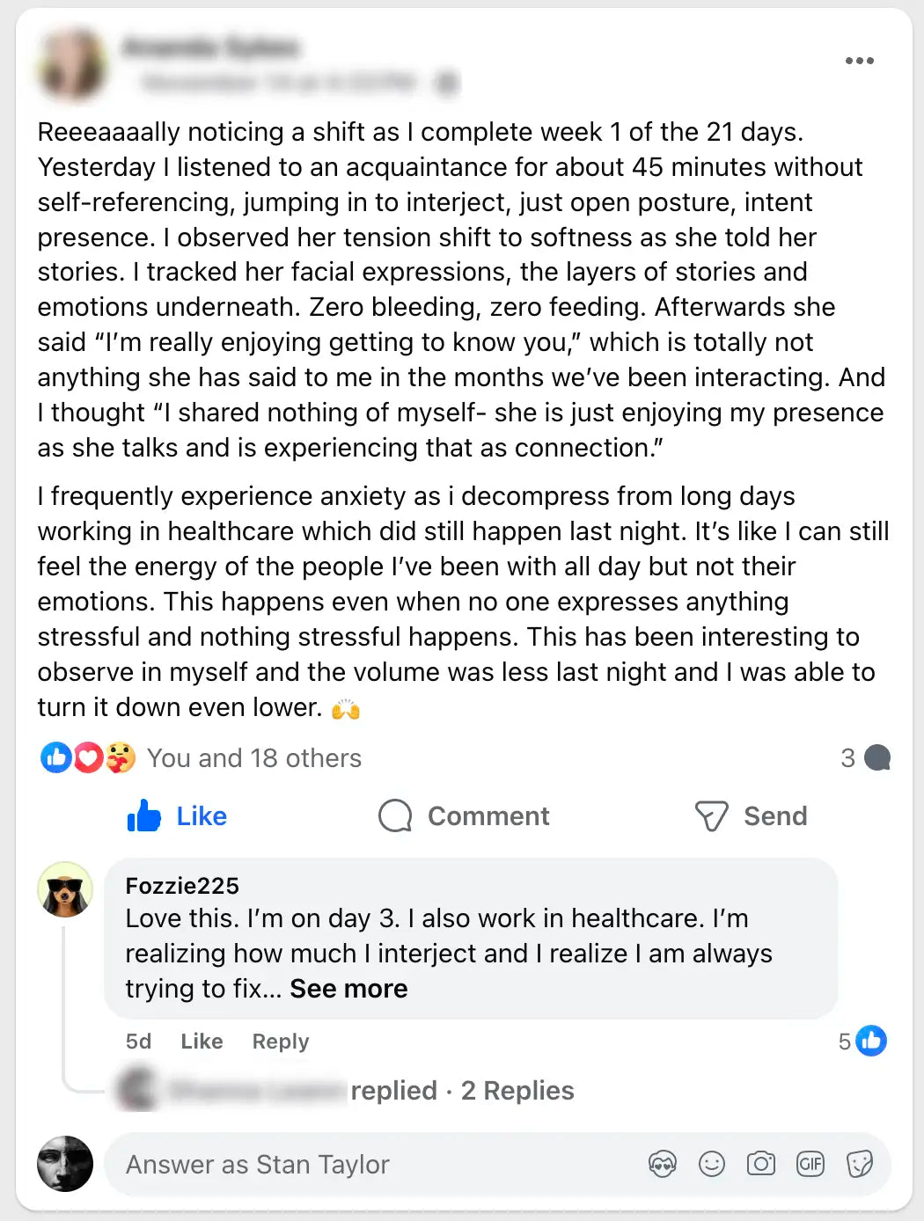Expand the 2 Replies thread
Image resolution: width=924 pixels, height=1221 pixels.
(x=517, y=1091)
